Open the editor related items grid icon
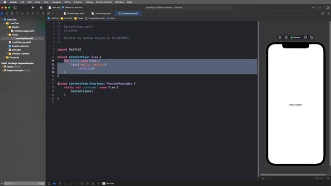This screenshot has height=186, width=331. [49, 13]
